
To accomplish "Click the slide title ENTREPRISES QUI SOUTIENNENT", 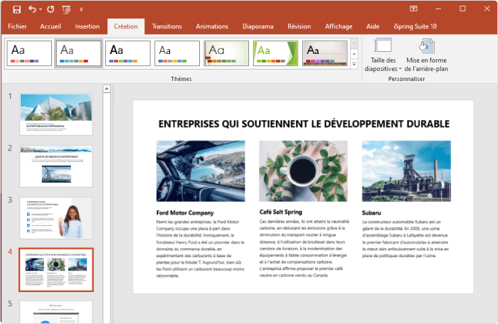I will click(304, 124).
